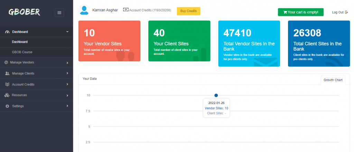Image resolution: width=354 pixels, height=152 pixels.
Task: Click the Kamran Asghar username
Action: coord(105,10)
